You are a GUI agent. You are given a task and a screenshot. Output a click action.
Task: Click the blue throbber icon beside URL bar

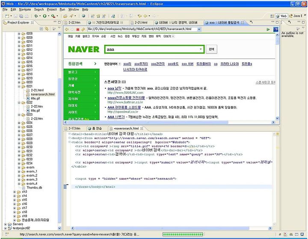pos(276,29)
